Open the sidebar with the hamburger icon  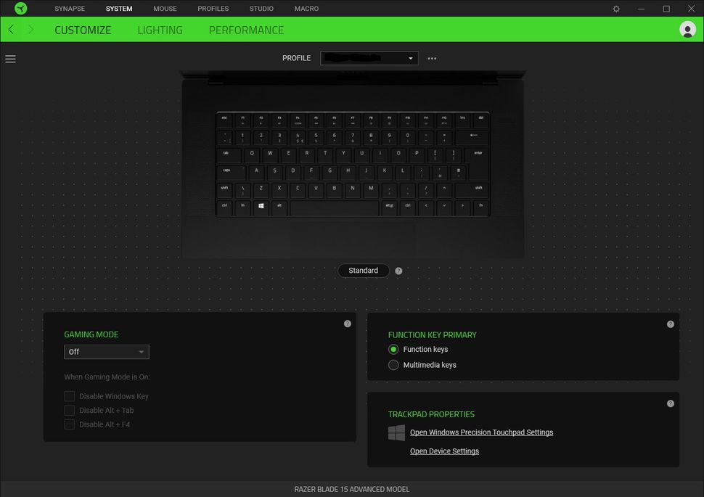click(10, 59)
